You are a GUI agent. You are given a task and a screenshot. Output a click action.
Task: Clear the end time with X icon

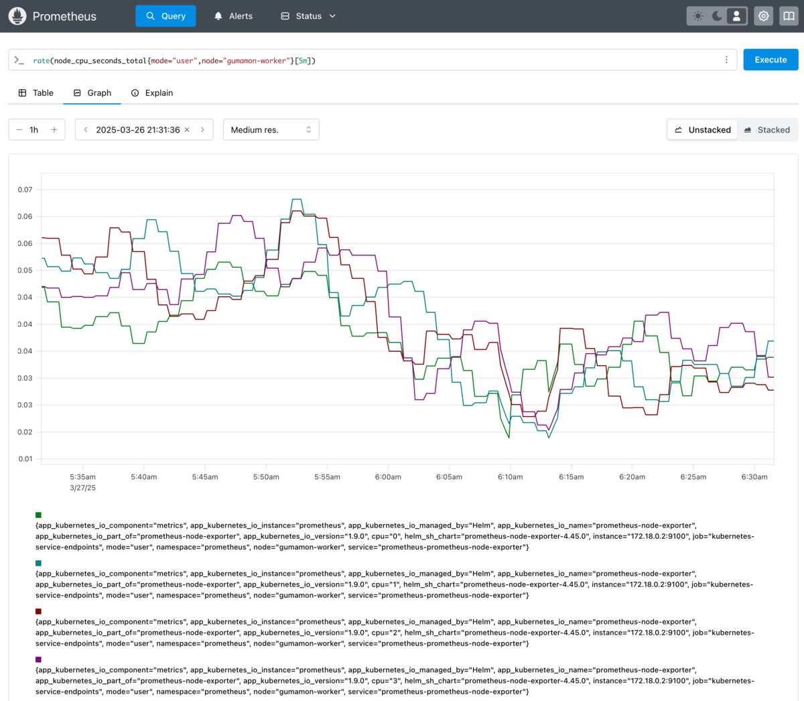click(187, 130)
